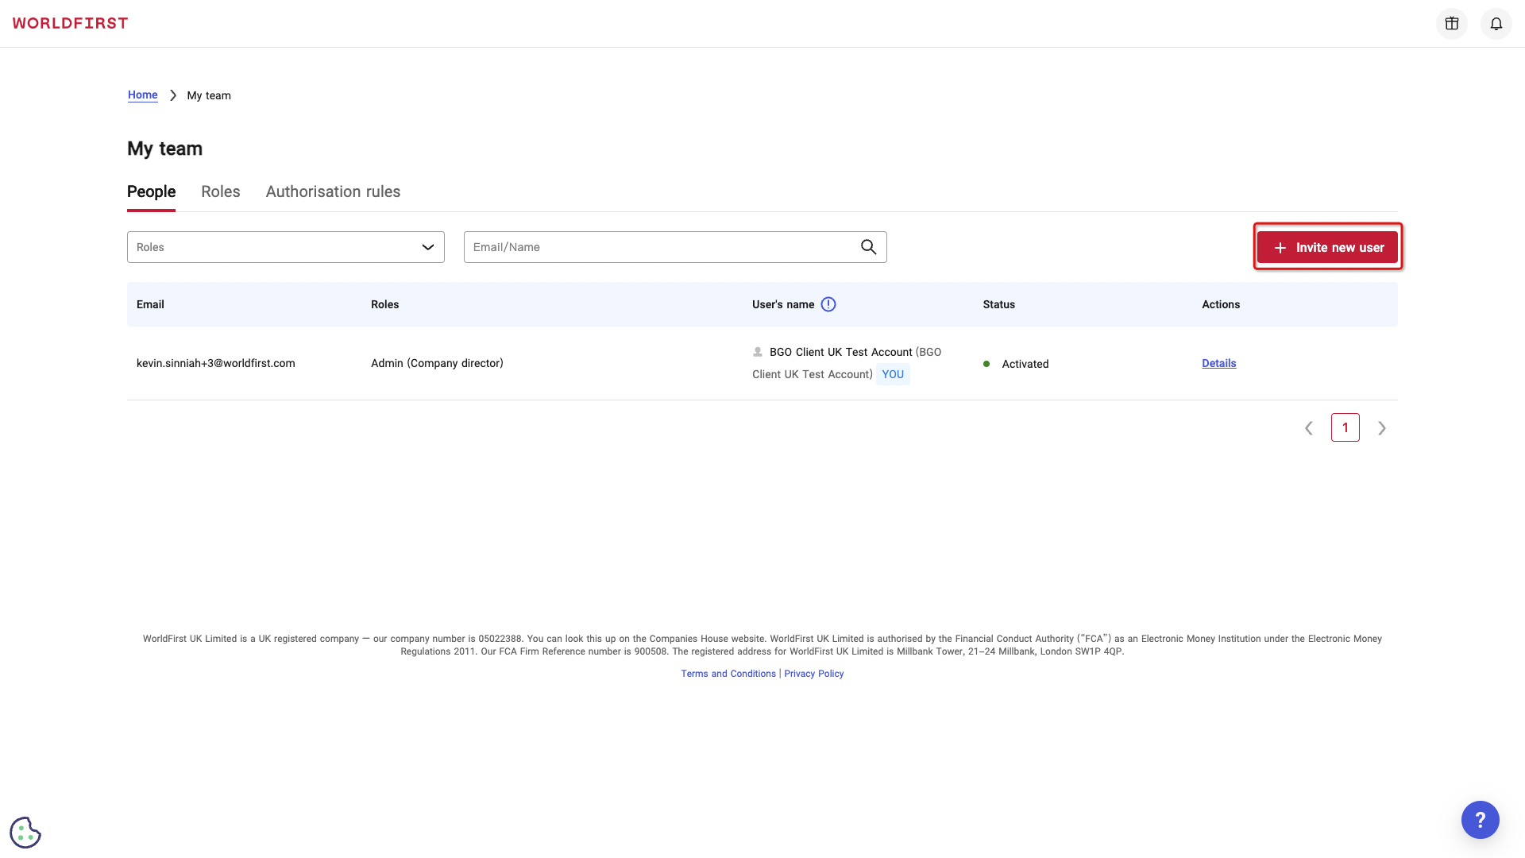Focus the Email/Name search field
The width and height of the screenshot is (1525, 858).
[x=675, y=247]
